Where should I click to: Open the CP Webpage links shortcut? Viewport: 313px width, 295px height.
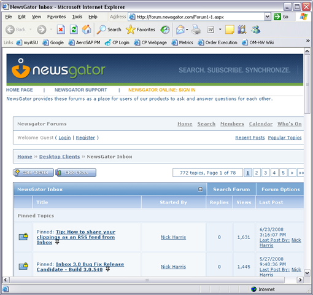coord(150,42)
